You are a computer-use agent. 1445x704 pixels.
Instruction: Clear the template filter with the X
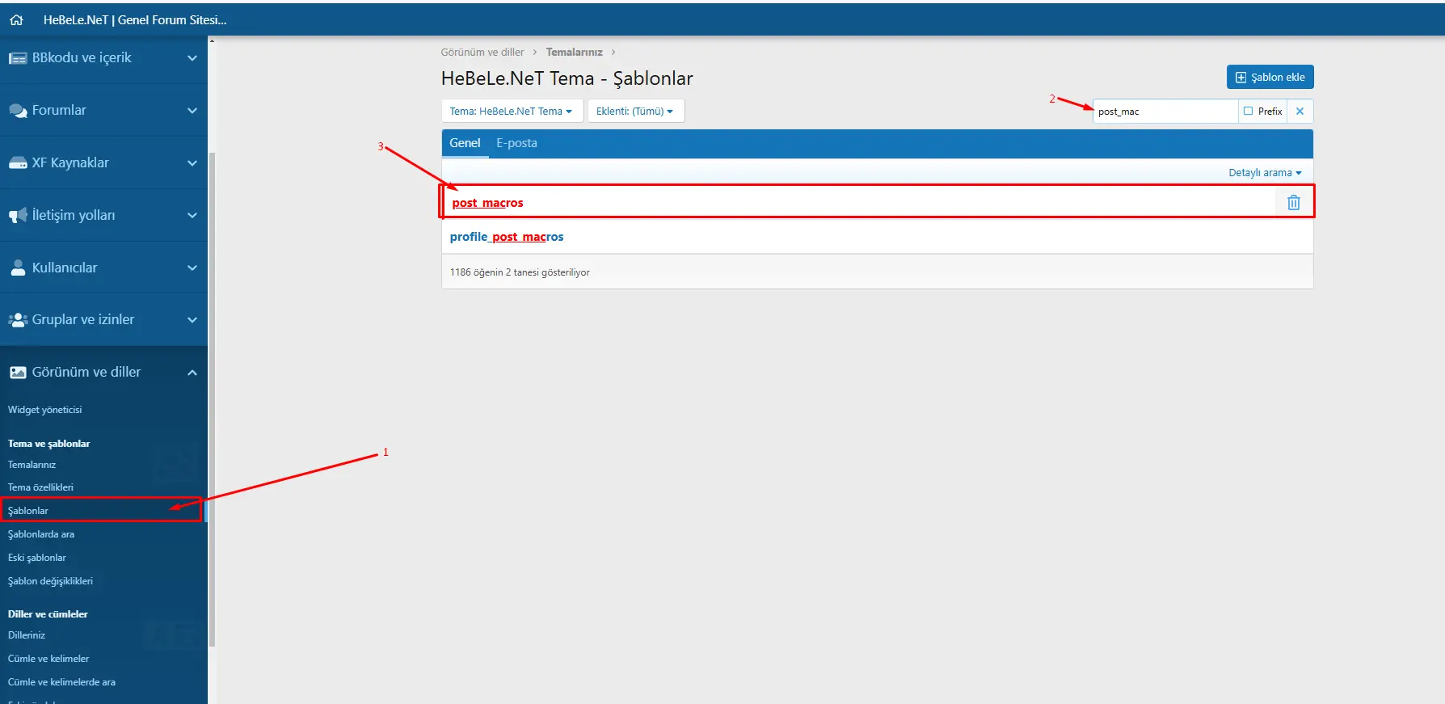pos(1300,112)
